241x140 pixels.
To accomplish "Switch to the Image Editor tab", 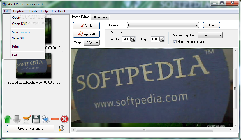I will coord(80,17).
